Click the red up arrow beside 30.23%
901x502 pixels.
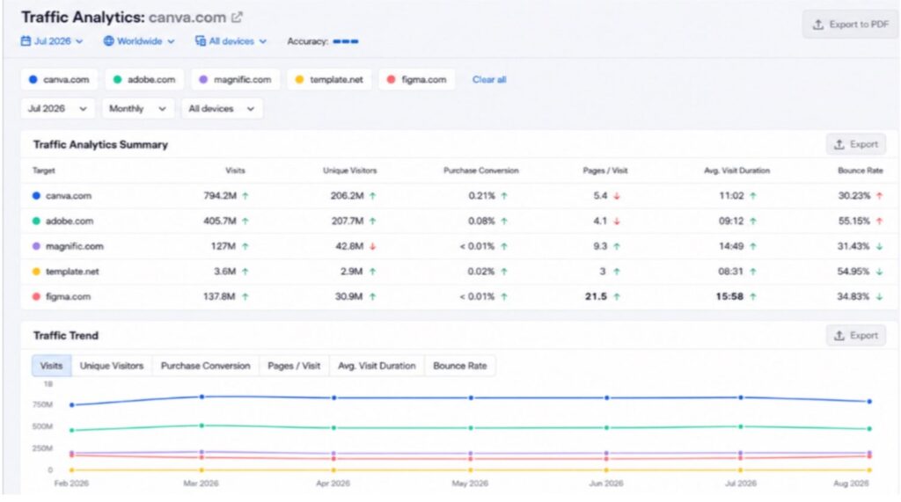coord(879,196)
